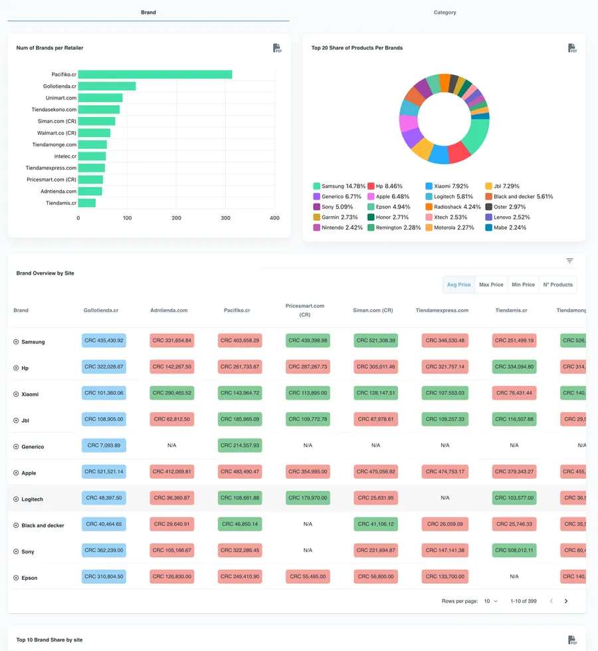Sort by the Pricesmart.com (CR) column header

click(x=305, y=310)
